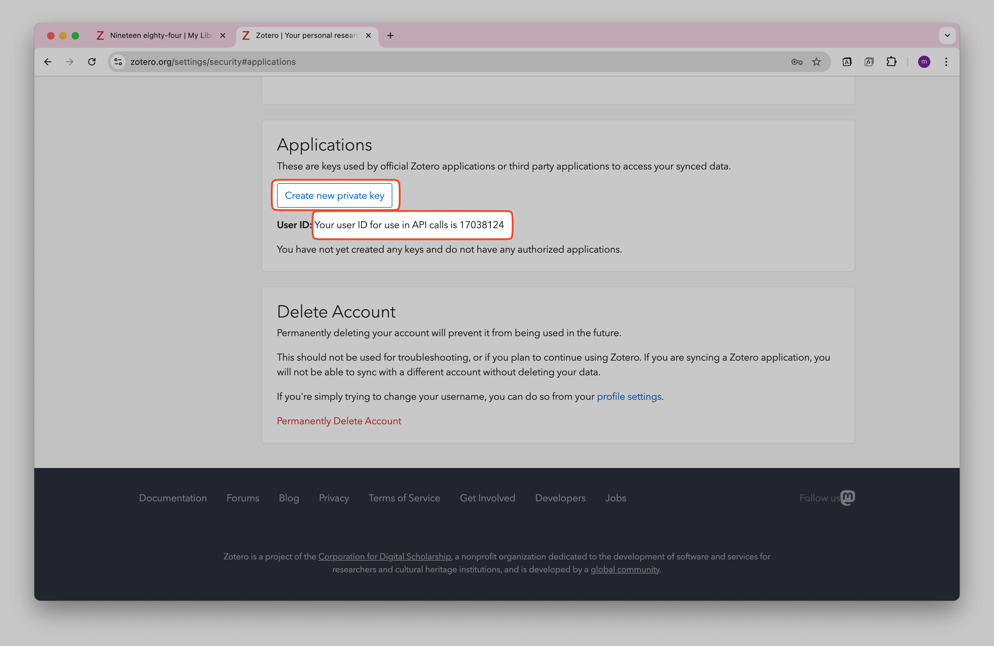
Task: Open the first extension icon marked A
Action: click(x=846, y=62)
